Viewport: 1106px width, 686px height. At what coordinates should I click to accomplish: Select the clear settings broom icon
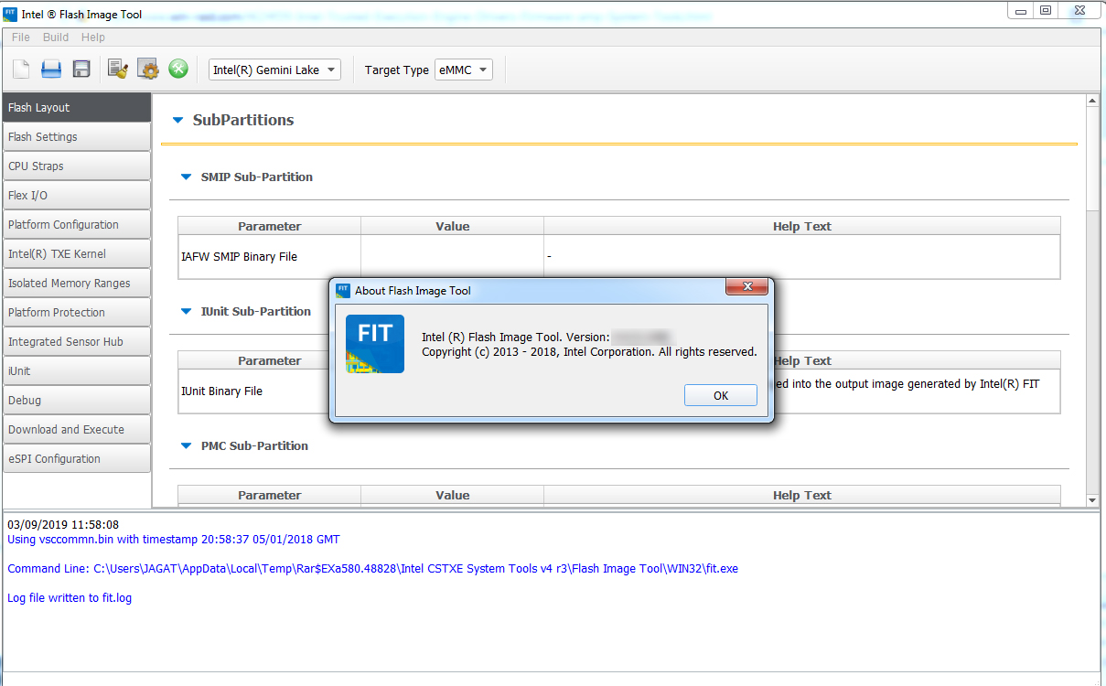click(117, 68)
